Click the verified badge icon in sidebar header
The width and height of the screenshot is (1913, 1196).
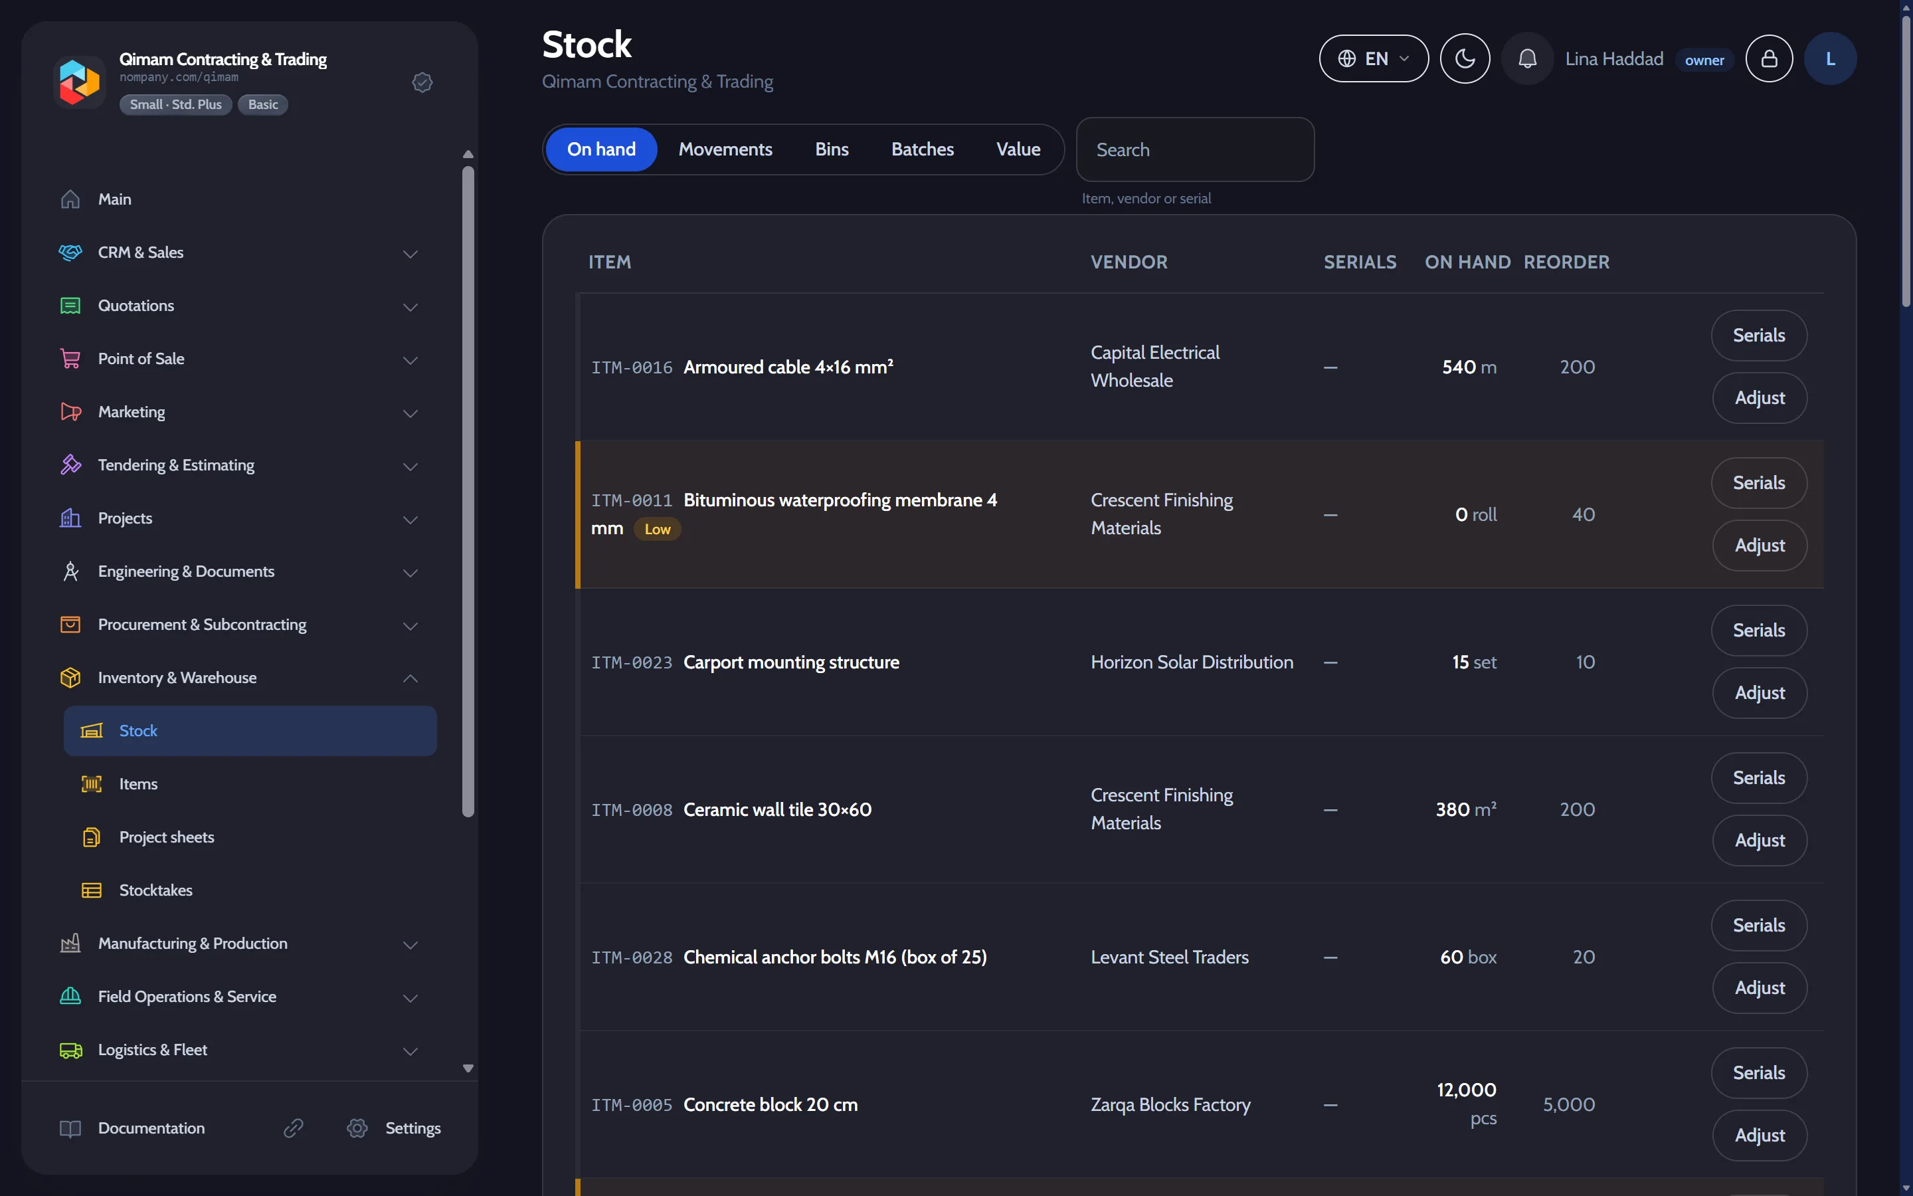422,82
